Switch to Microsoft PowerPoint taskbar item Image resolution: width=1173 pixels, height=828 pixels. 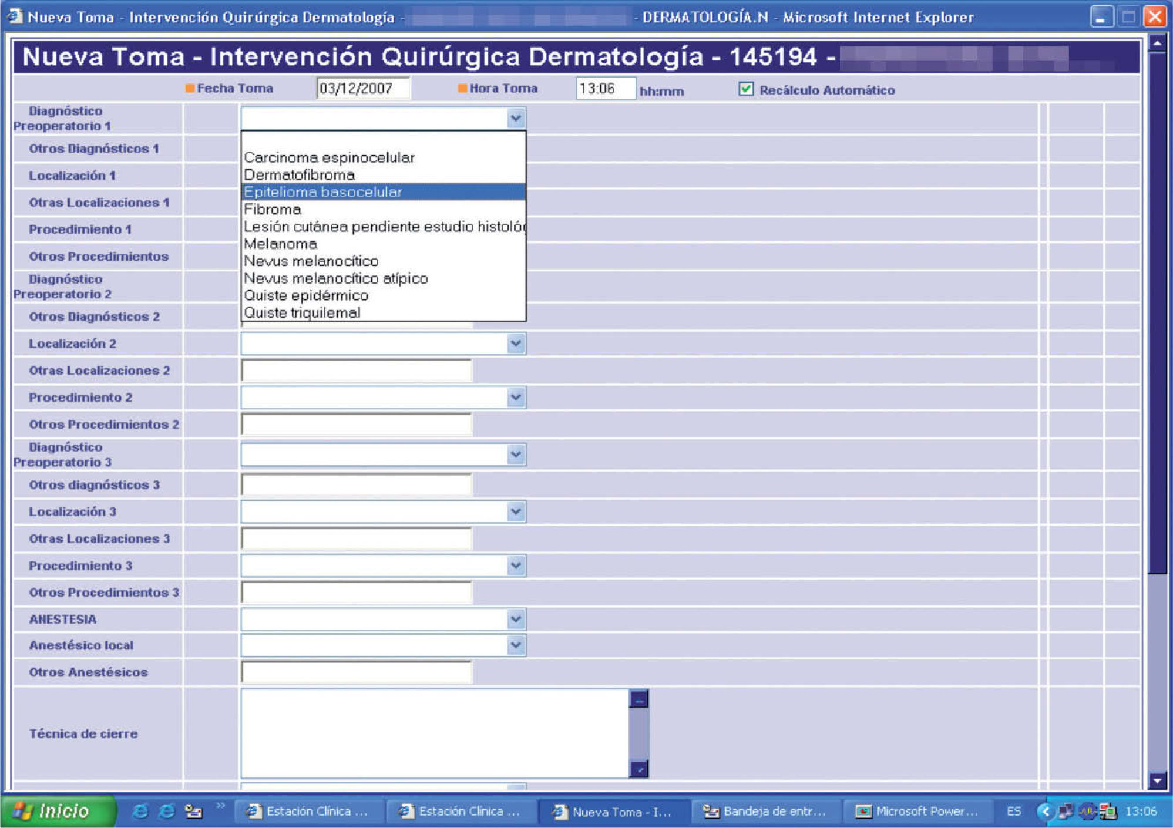tap(916, 812)
